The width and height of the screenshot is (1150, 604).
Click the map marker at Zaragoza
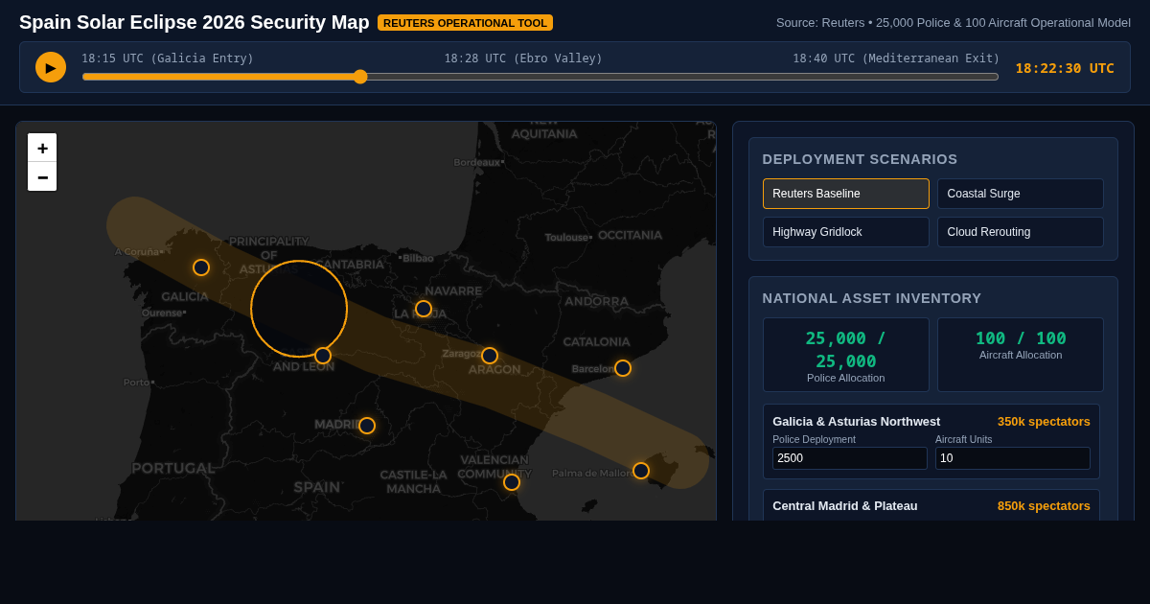pos(490,356)
